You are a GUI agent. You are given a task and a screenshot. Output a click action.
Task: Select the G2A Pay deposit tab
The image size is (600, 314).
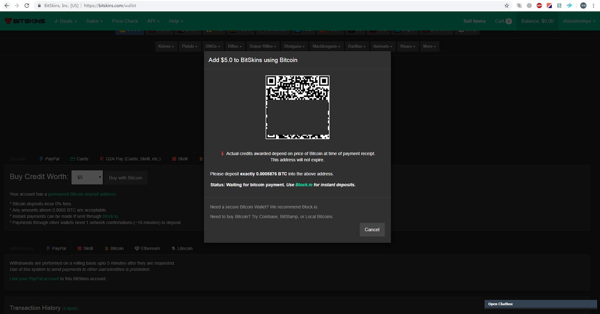pos(130,159)
